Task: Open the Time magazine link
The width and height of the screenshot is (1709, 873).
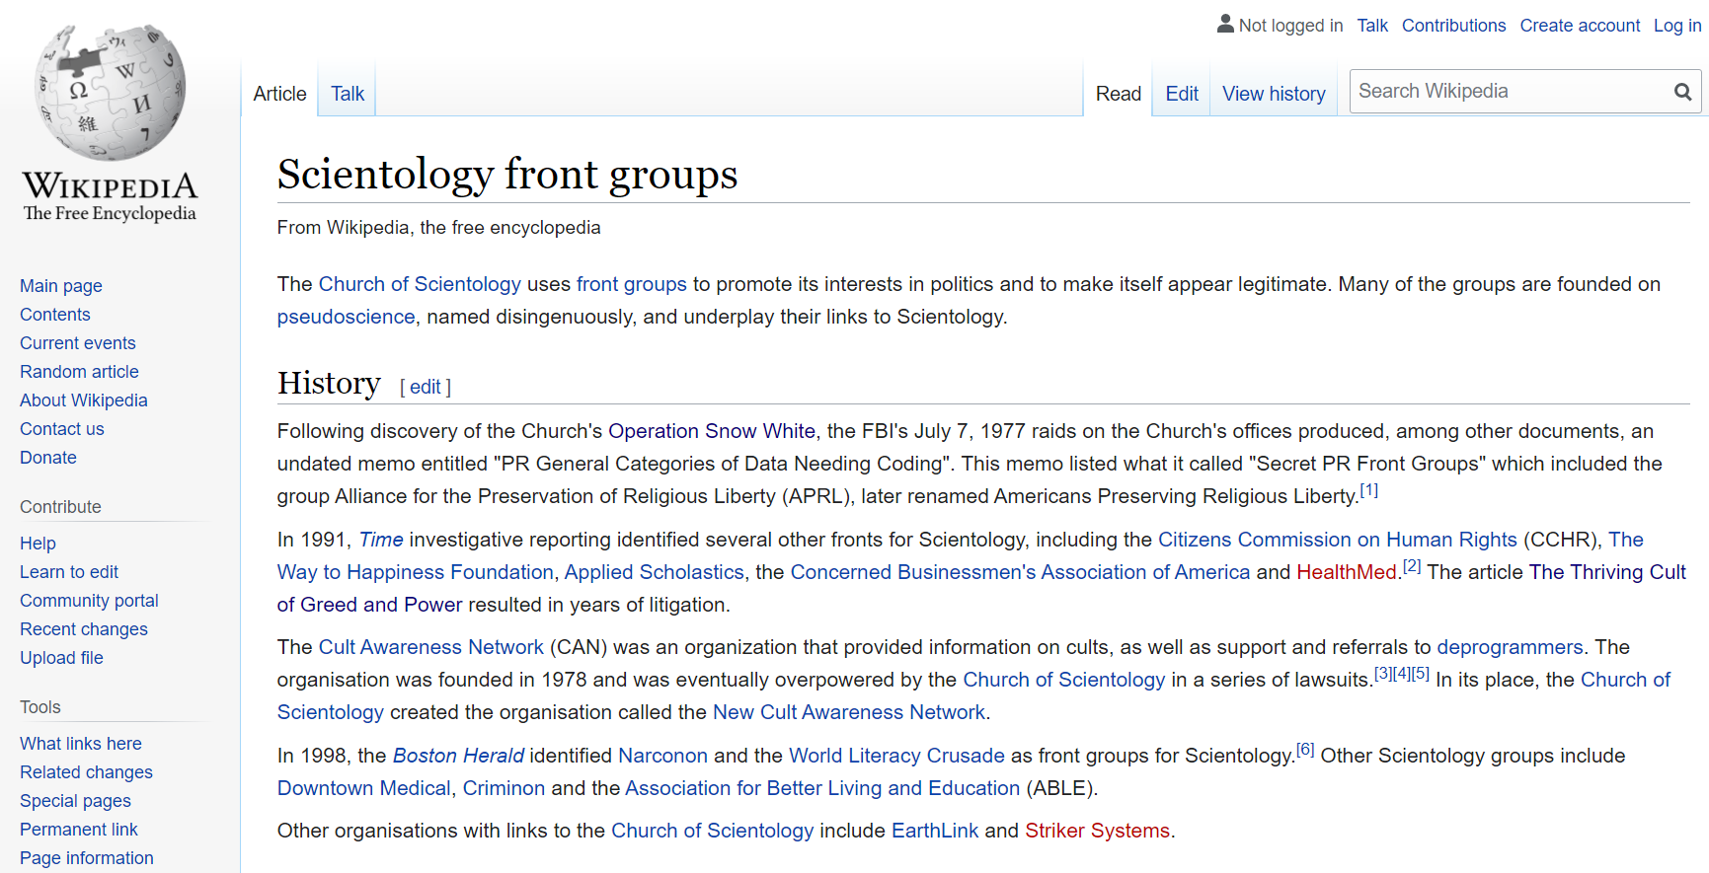Action: [381, 540]
